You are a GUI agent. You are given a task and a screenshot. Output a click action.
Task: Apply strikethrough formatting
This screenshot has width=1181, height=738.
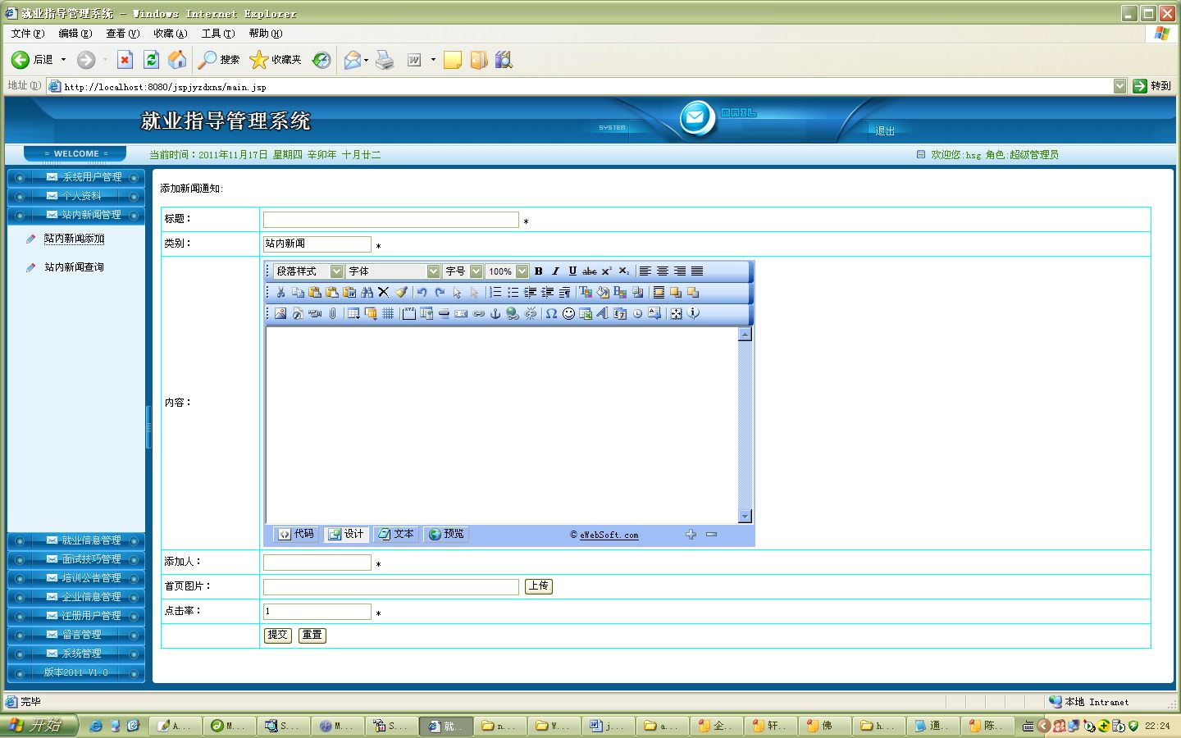pyautogui.click(x=590, y=271)
